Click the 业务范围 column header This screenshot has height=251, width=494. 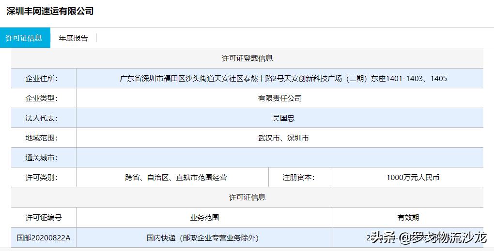[x=204, y=217]
